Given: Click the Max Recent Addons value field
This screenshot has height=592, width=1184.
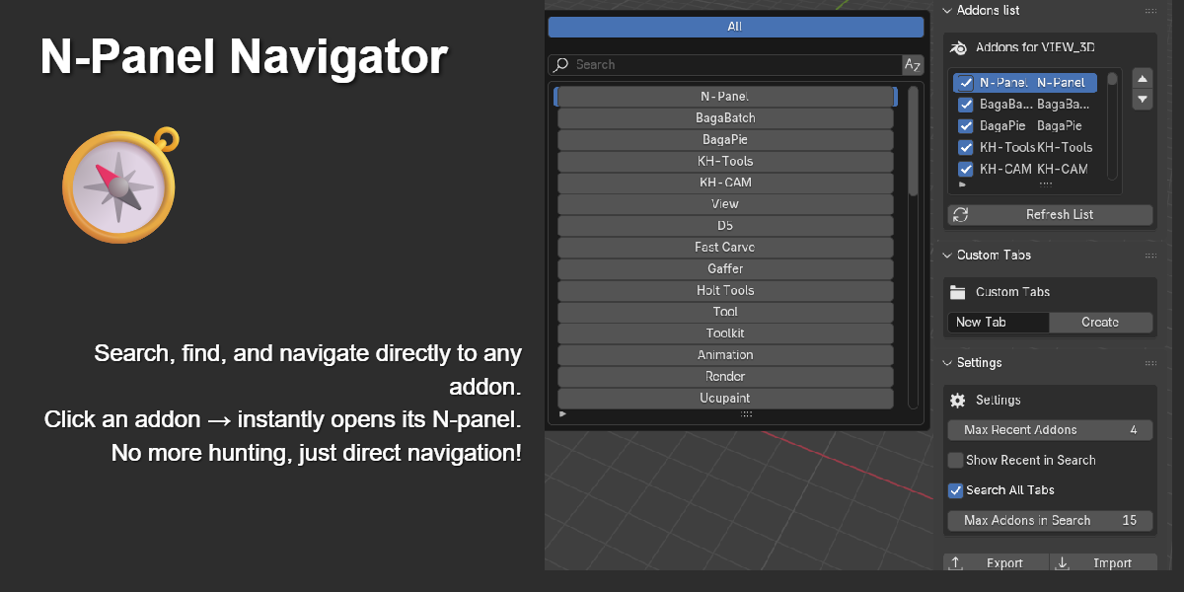Looking at the screenshot, I should pyautogui.click(x=1050, y=430).
